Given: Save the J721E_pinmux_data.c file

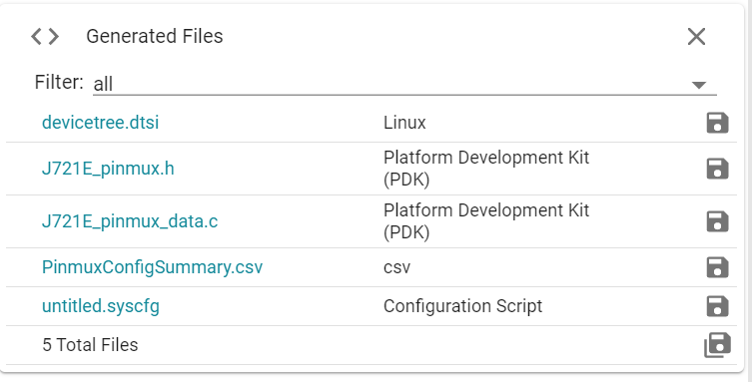Looking at the screenshot, I should point(717,221).
